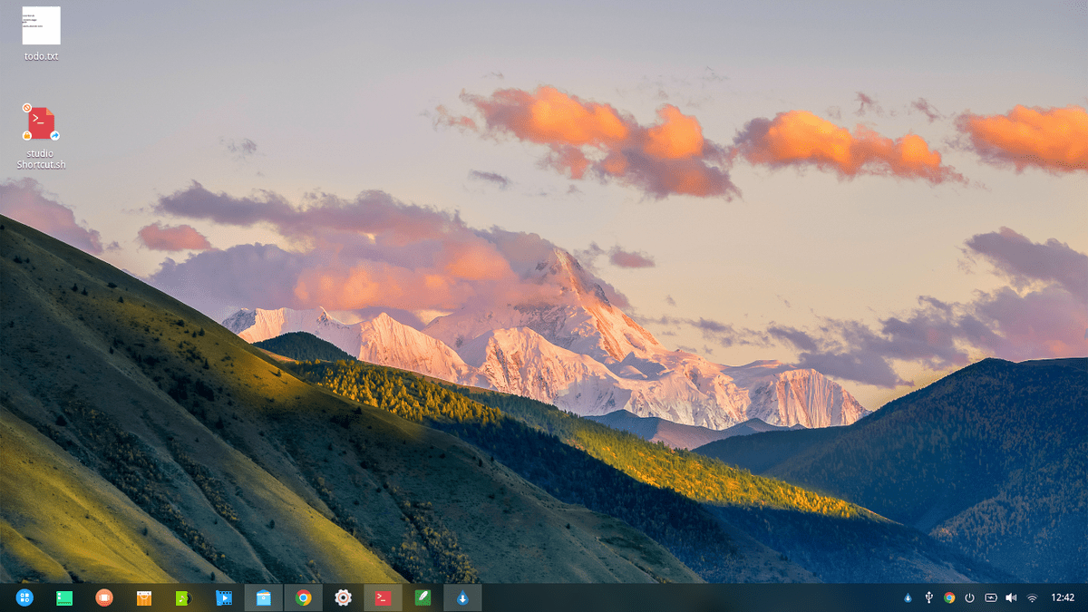The height and width of the screenshot is (612, 1088).
Task: Click the power button in system tray
Action: [969, 597]
